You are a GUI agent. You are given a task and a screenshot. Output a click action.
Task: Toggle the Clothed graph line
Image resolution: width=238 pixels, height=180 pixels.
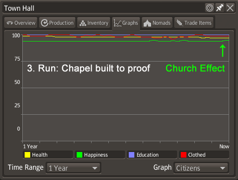tap(204, 155)
